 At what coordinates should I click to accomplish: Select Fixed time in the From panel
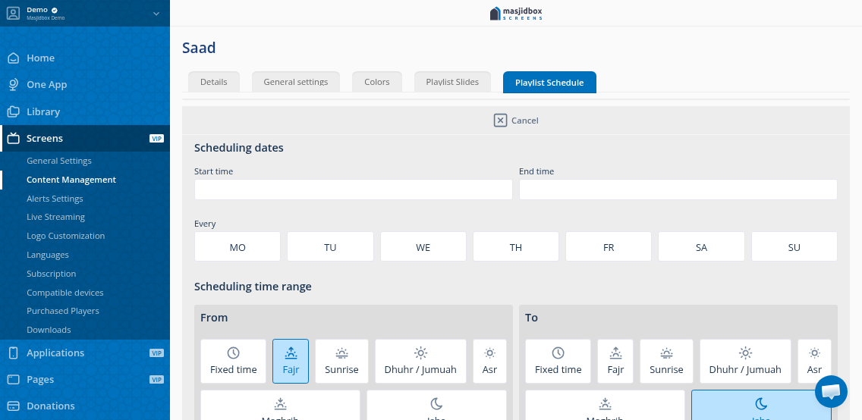[234, 362]
